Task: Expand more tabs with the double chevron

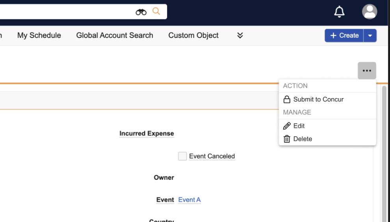Action: click(x=240, y=35)
